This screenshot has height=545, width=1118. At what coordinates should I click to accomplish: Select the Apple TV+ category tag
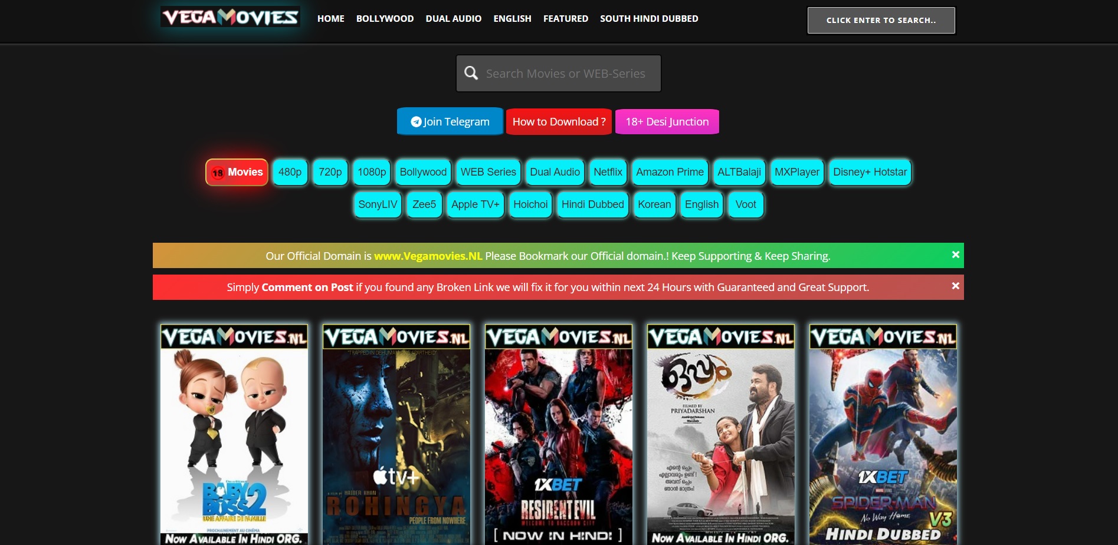coord(475,204)
